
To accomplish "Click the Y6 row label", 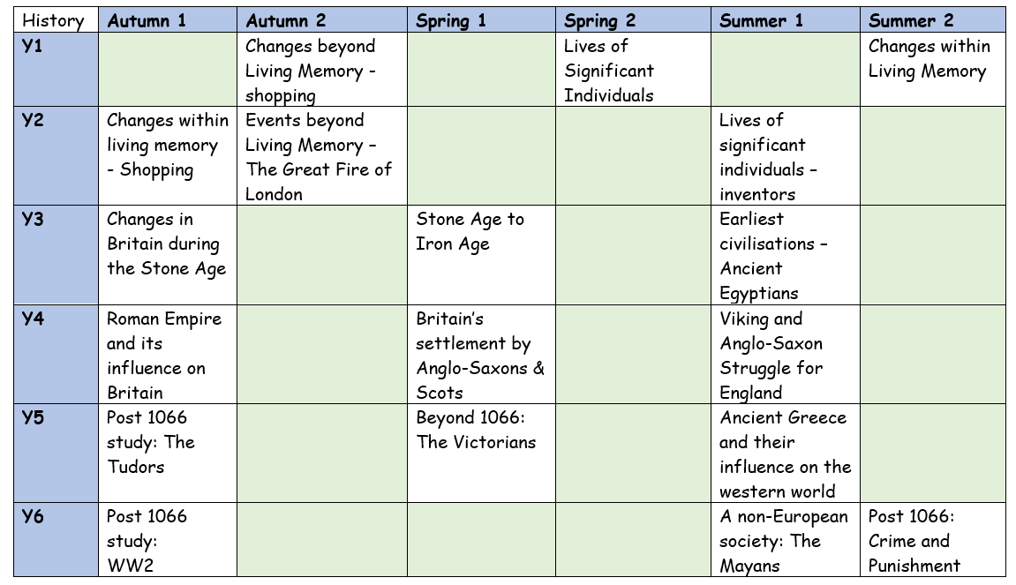I will [56, 540].
